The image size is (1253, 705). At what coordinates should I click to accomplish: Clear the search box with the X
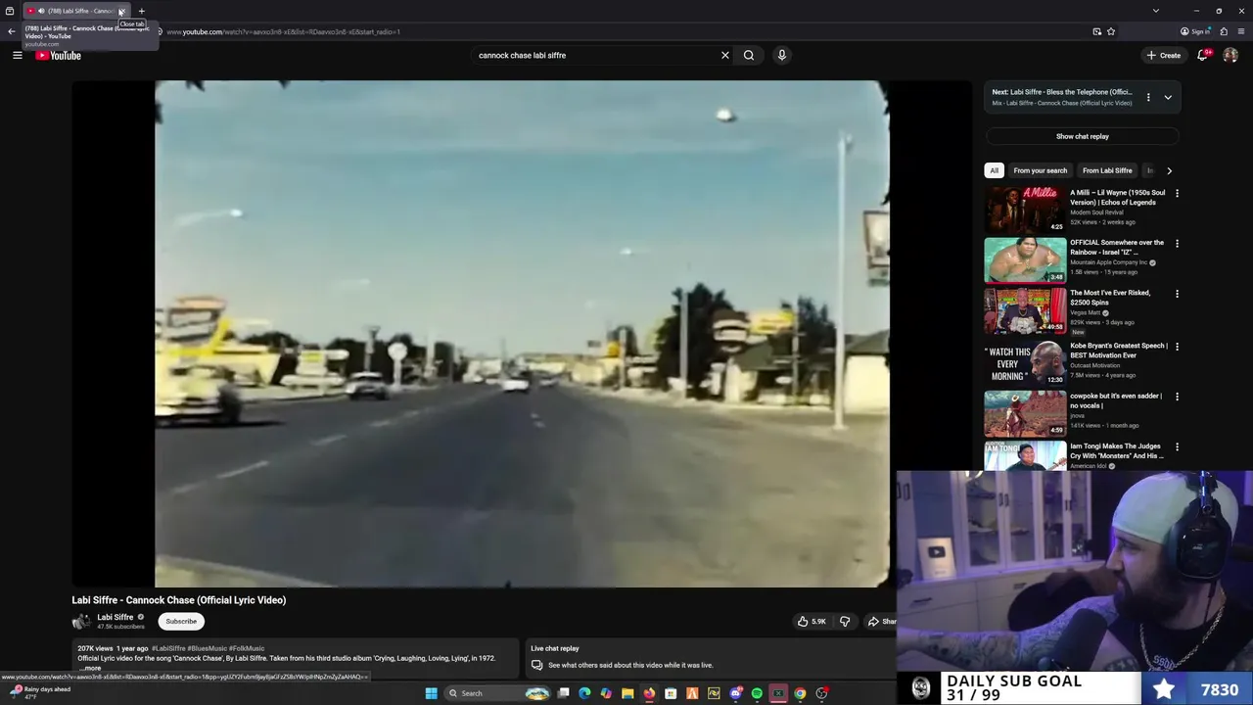[725, 56]
